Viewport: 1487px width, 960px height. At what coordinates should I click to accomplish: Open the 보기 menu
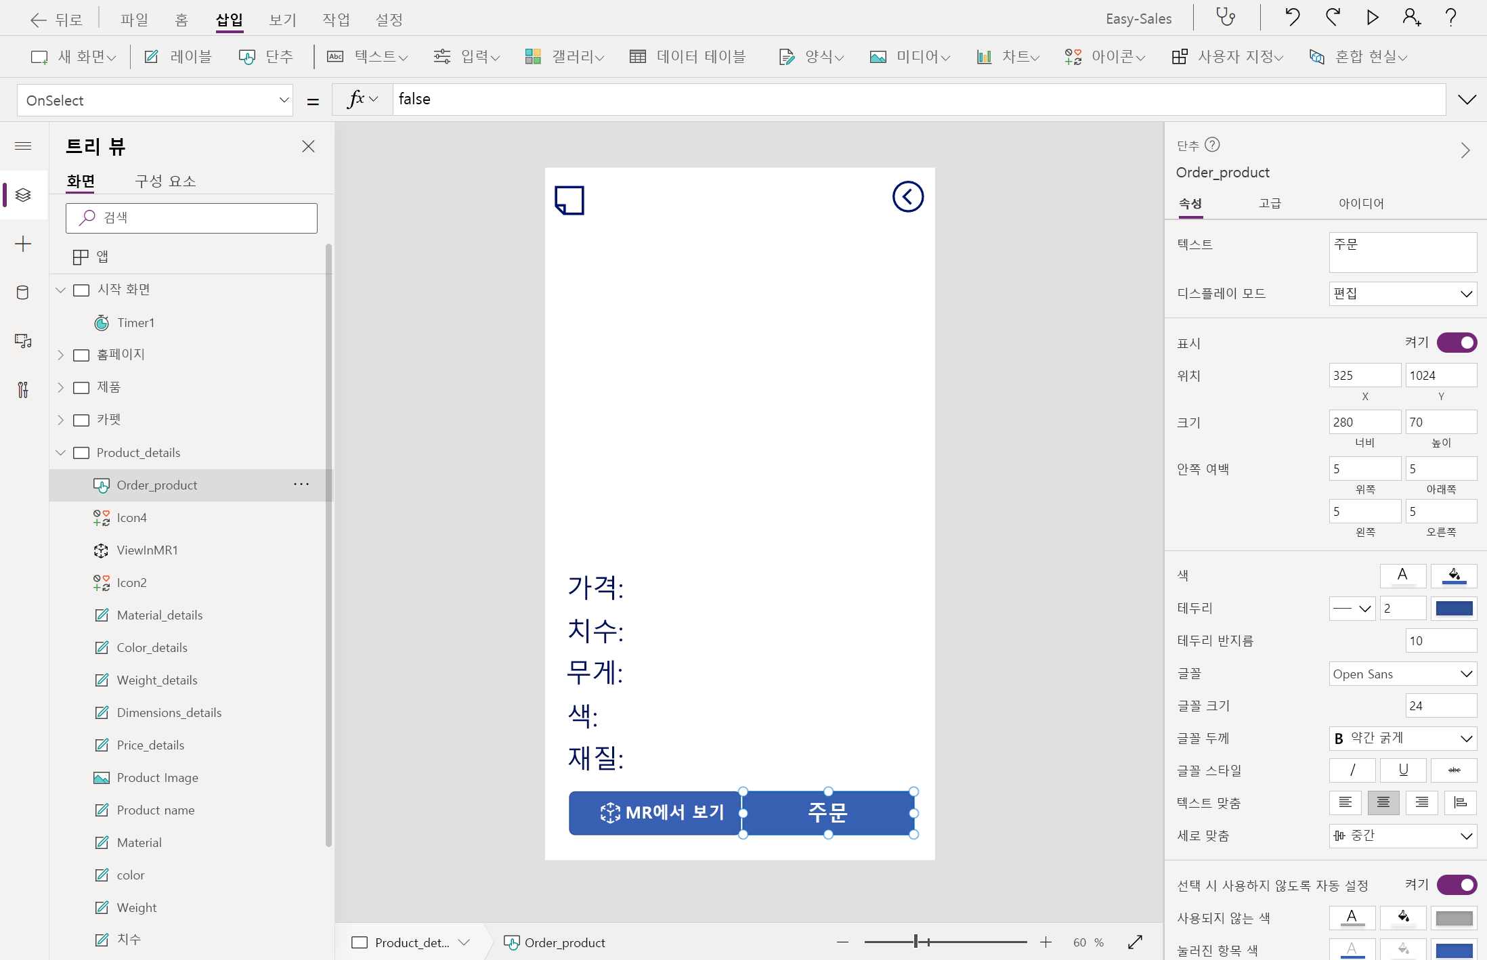pos(282,20)
